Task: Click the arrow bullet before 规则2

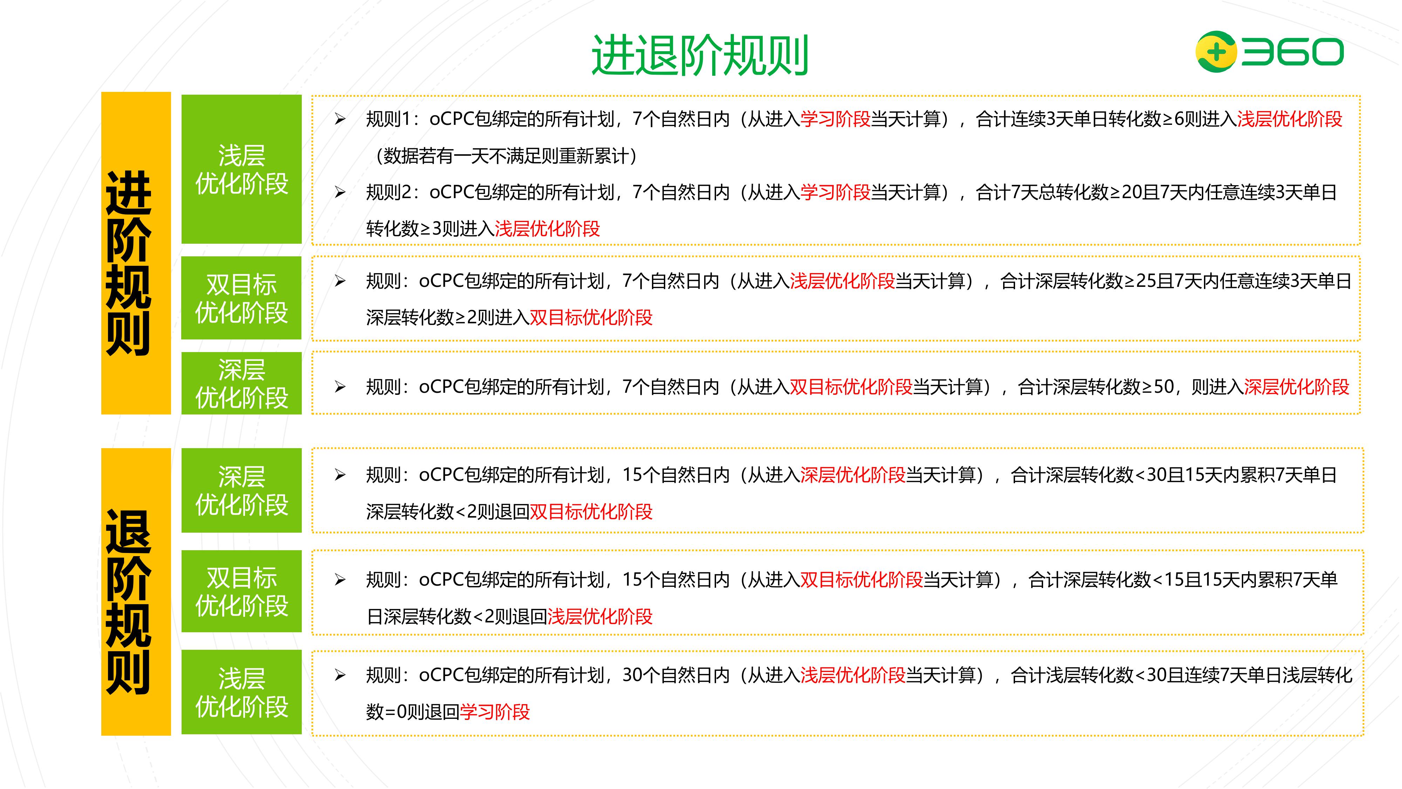Action: pyautogui.click(x=340, y=192)
